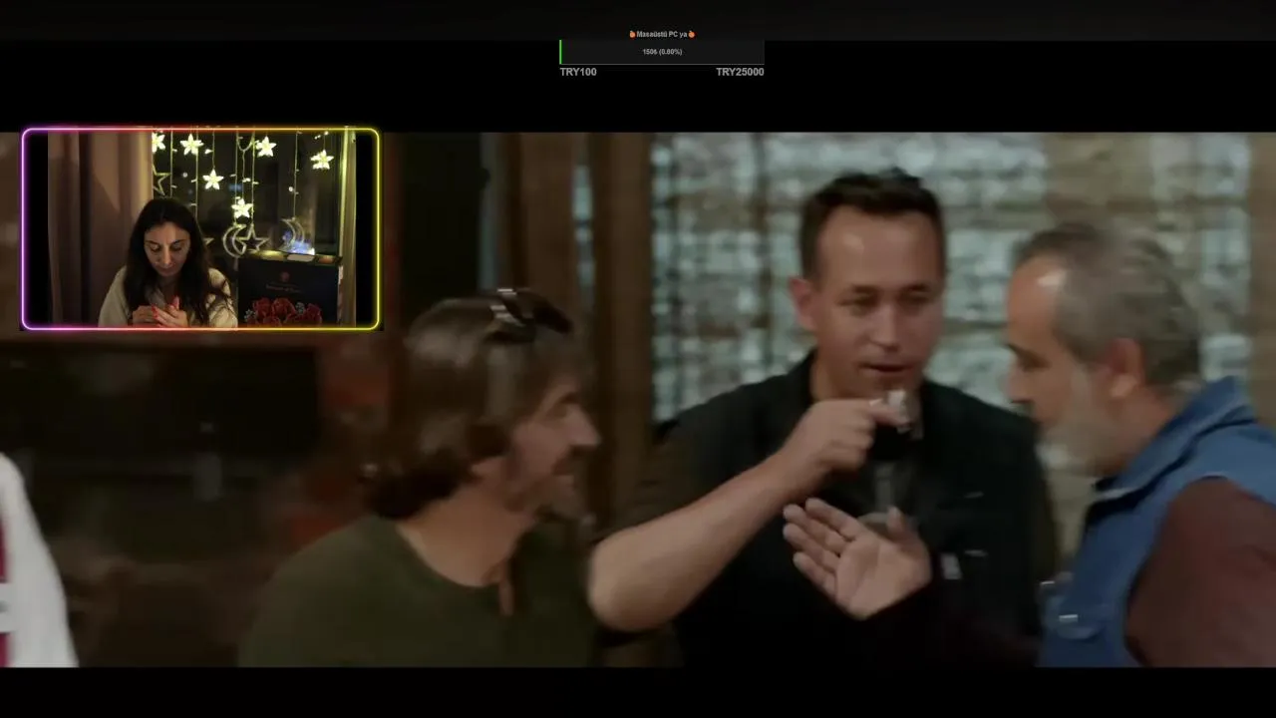
Task: Click the 'Masaüstü PC' goal title
Action: click(x=662, y=34)
